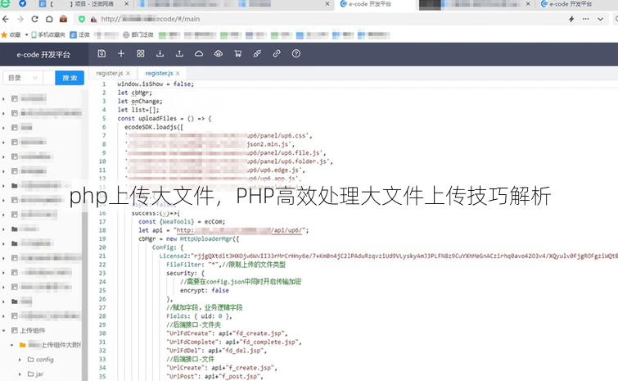Click the "UrlFdCreate" code line

pos(227,333)
